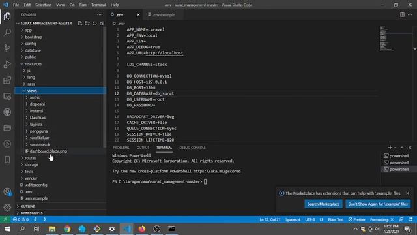The width and height of the screenshot is (417, 235).
Task: Open dashboard.blade.php file
Action: pyautogui.click(x=48, y=151)
